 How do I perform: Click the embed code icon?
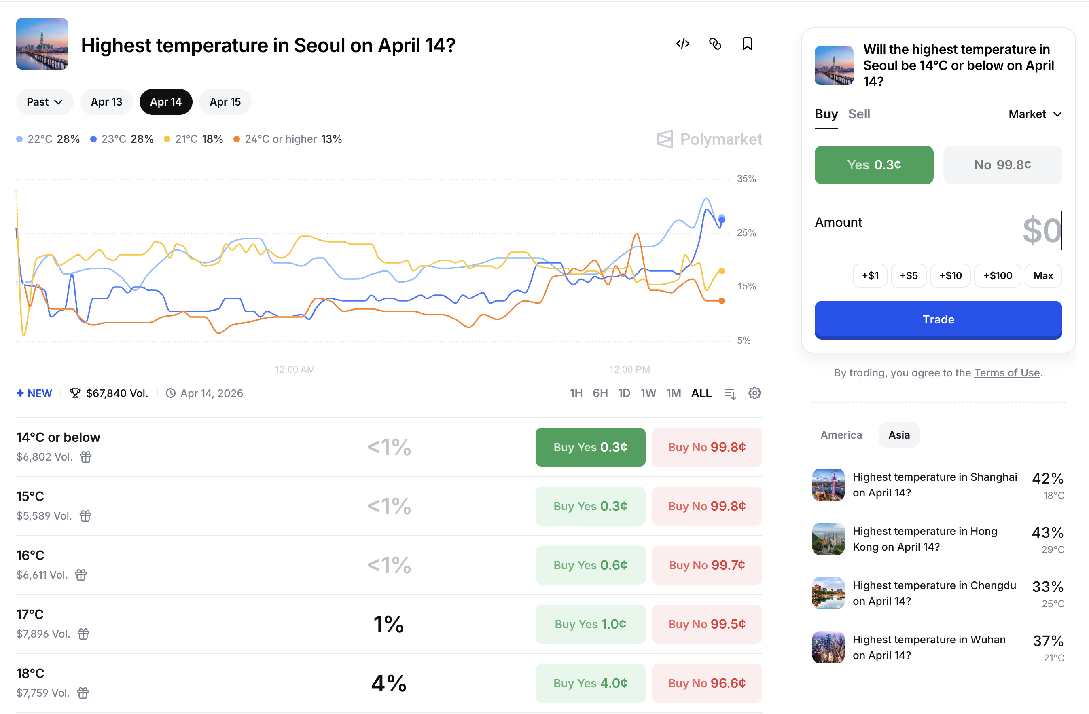[682, 44]
